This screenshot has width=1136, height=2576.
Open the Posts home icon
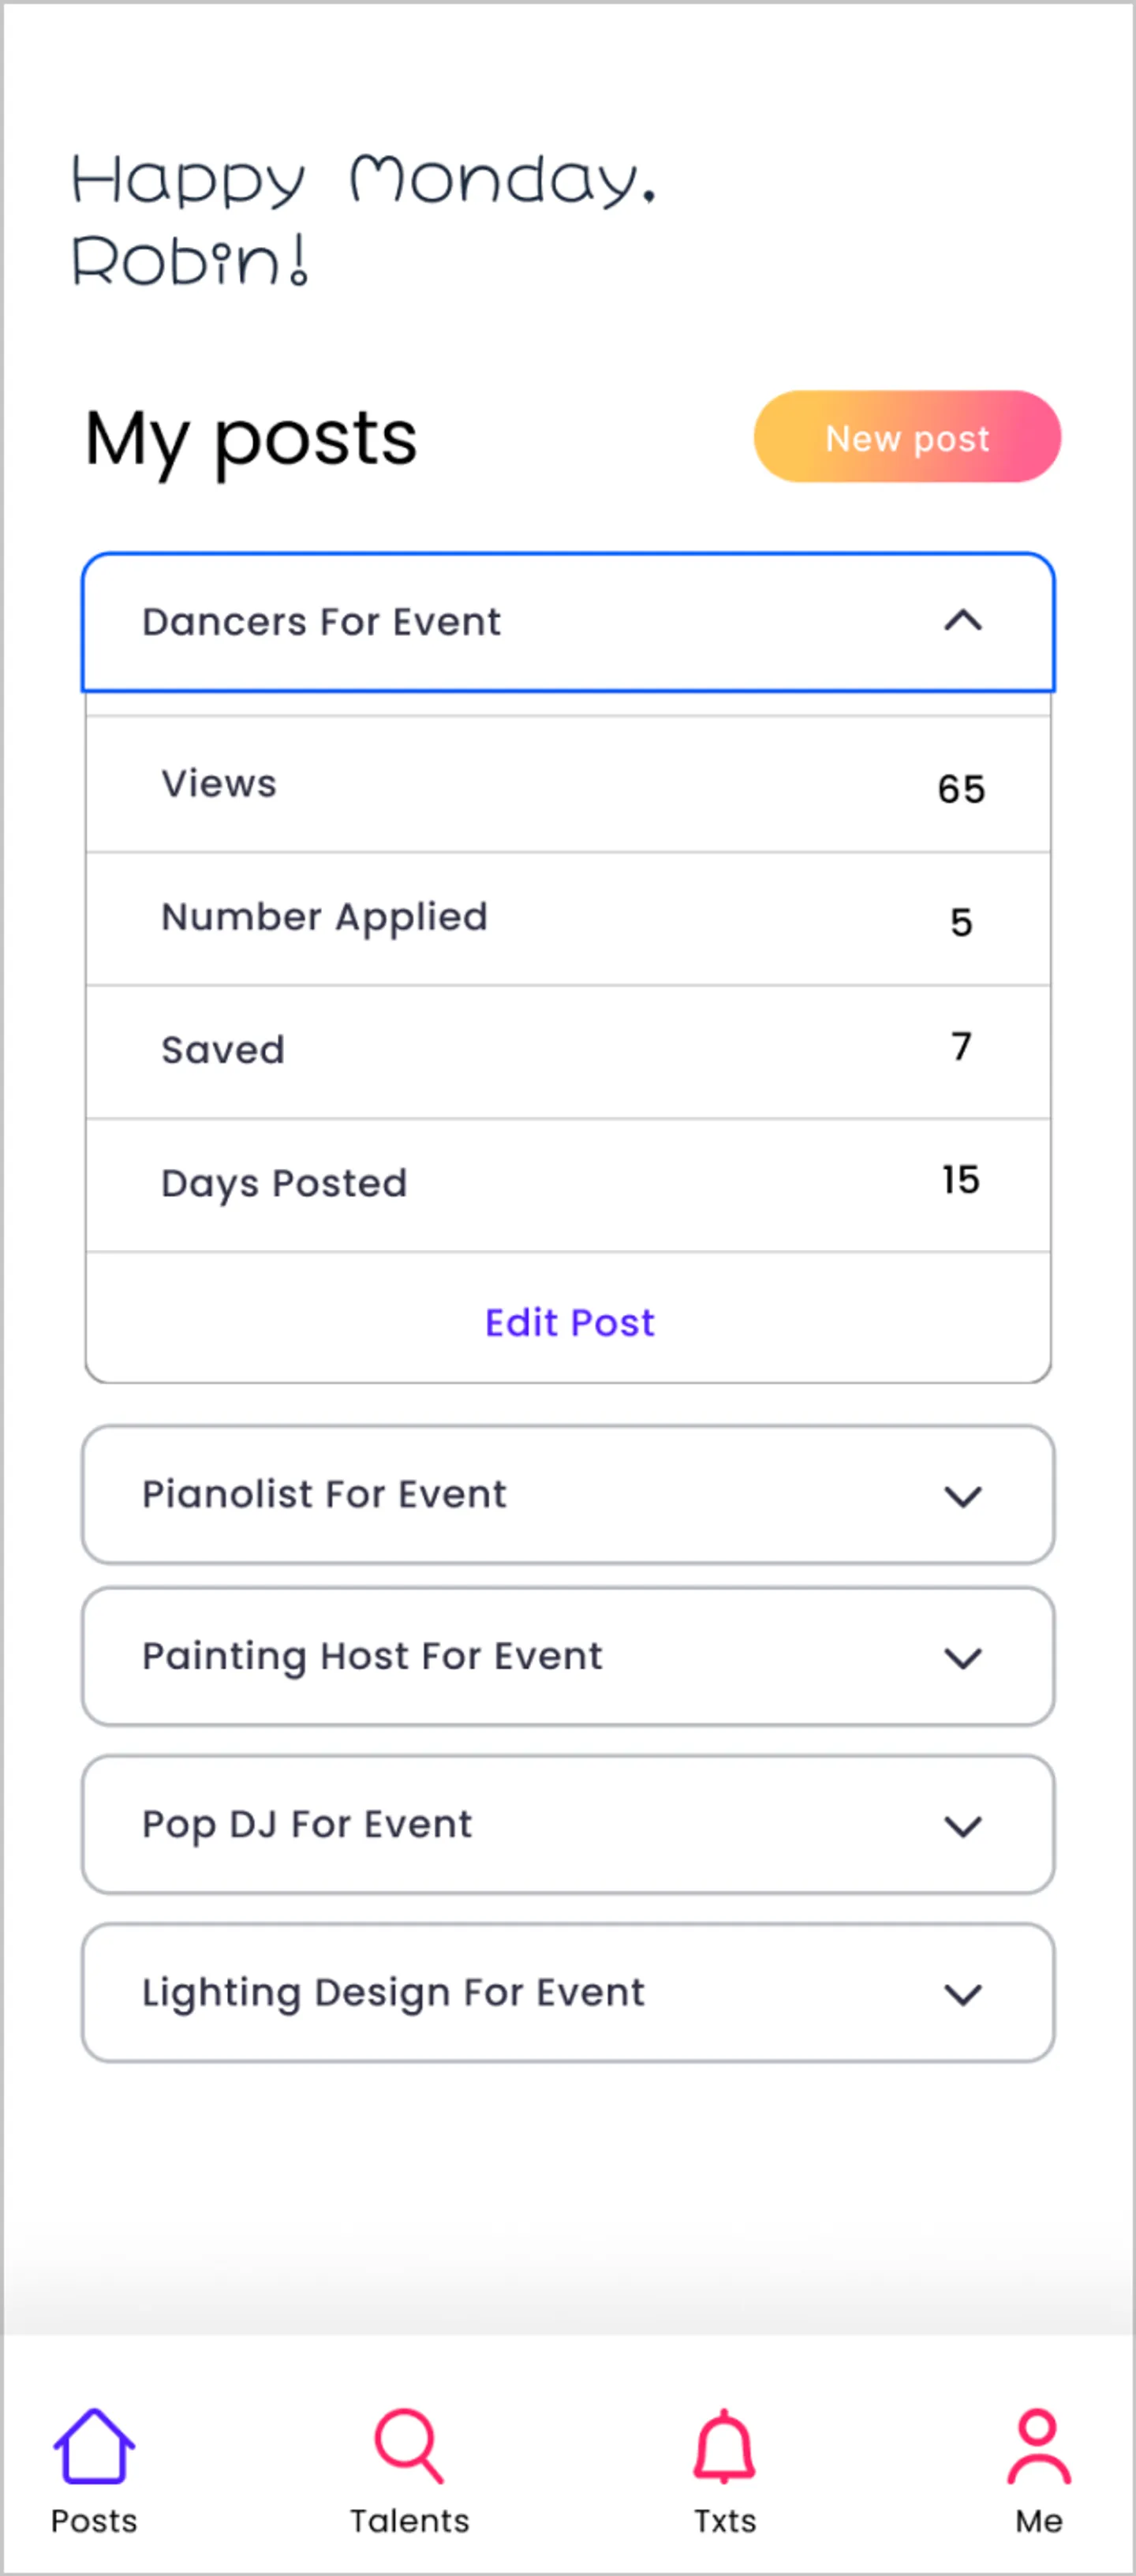point(94,2446)
